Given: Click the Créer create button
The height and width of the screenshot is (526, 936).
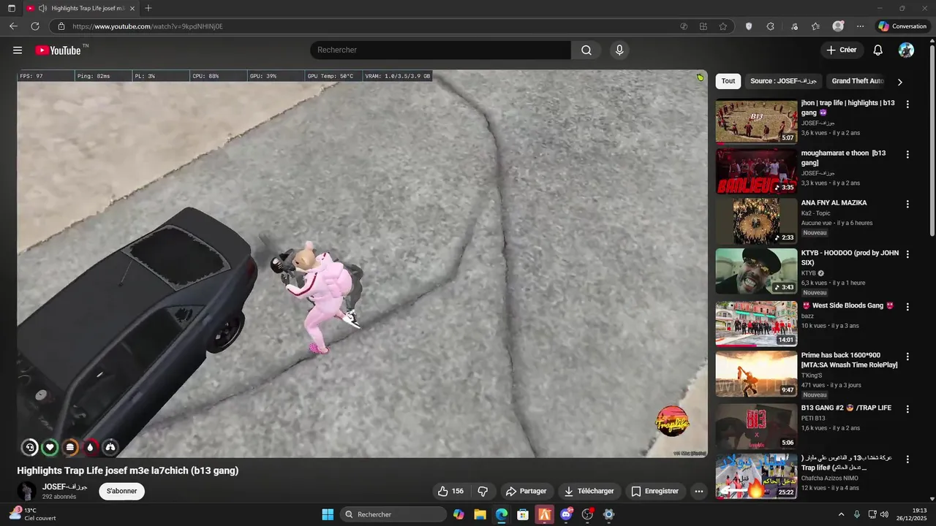Looking at the screenshot, I should point(842,50).
